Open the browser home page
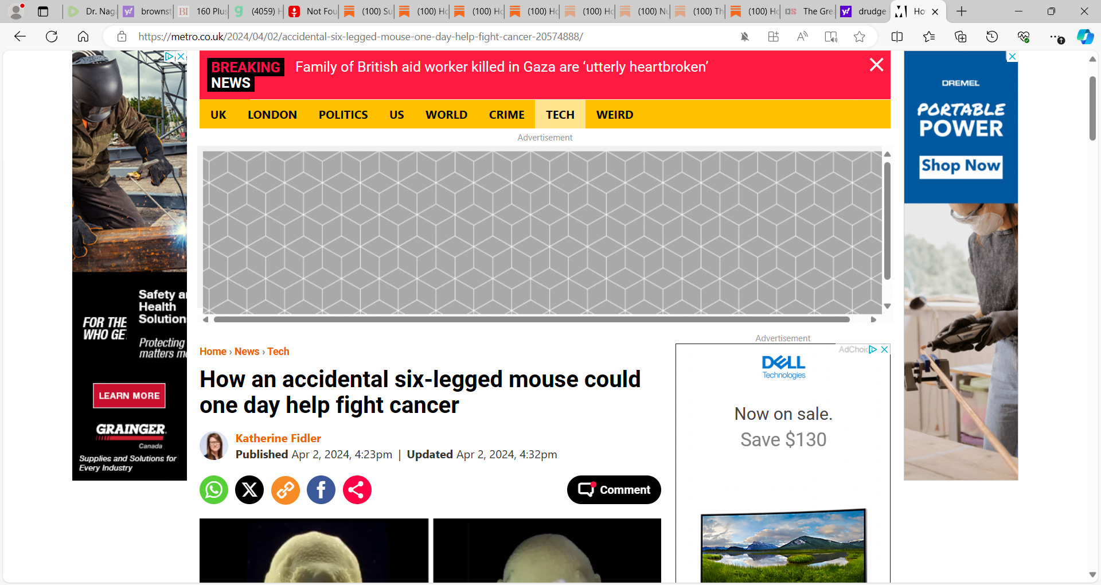 pos(83,37)
